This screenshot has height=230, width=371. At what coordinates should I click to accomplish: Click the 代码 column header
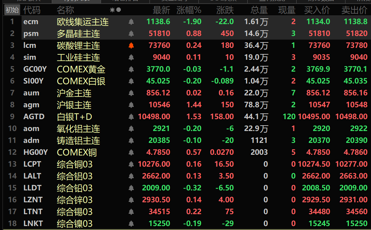pyautogui.click(x=32, y=10)
